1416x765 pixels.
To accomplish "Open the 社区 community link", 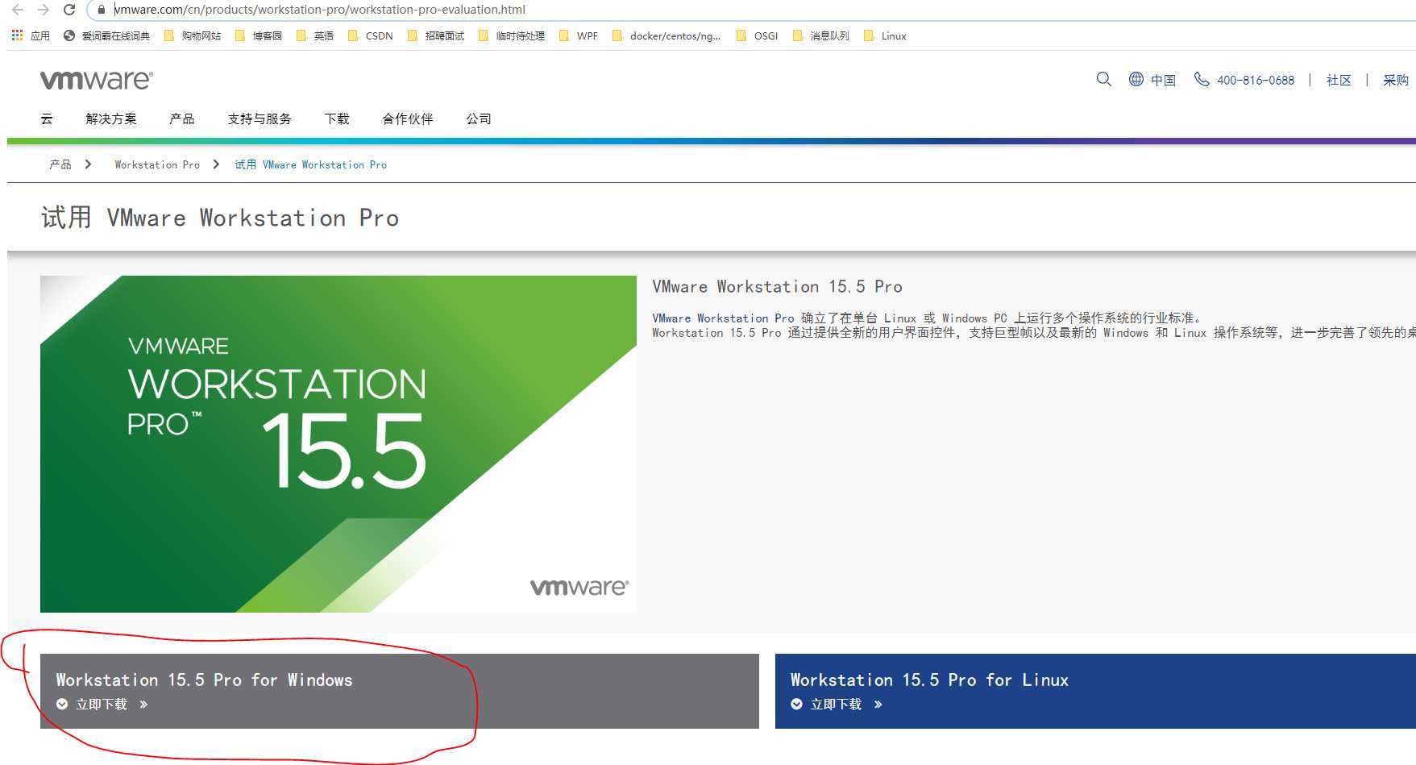I will pos(1339,80).
